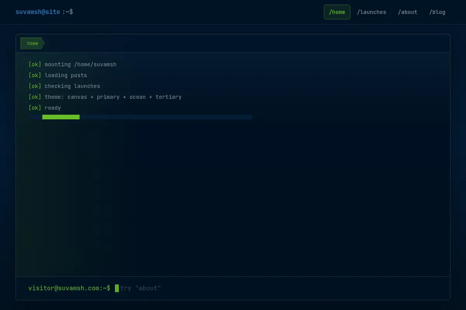Image resolution: width=466 pixels, height=310 pixels.
Task: Click the word "ocean" in theme line
Action: [x=137, y=97]
